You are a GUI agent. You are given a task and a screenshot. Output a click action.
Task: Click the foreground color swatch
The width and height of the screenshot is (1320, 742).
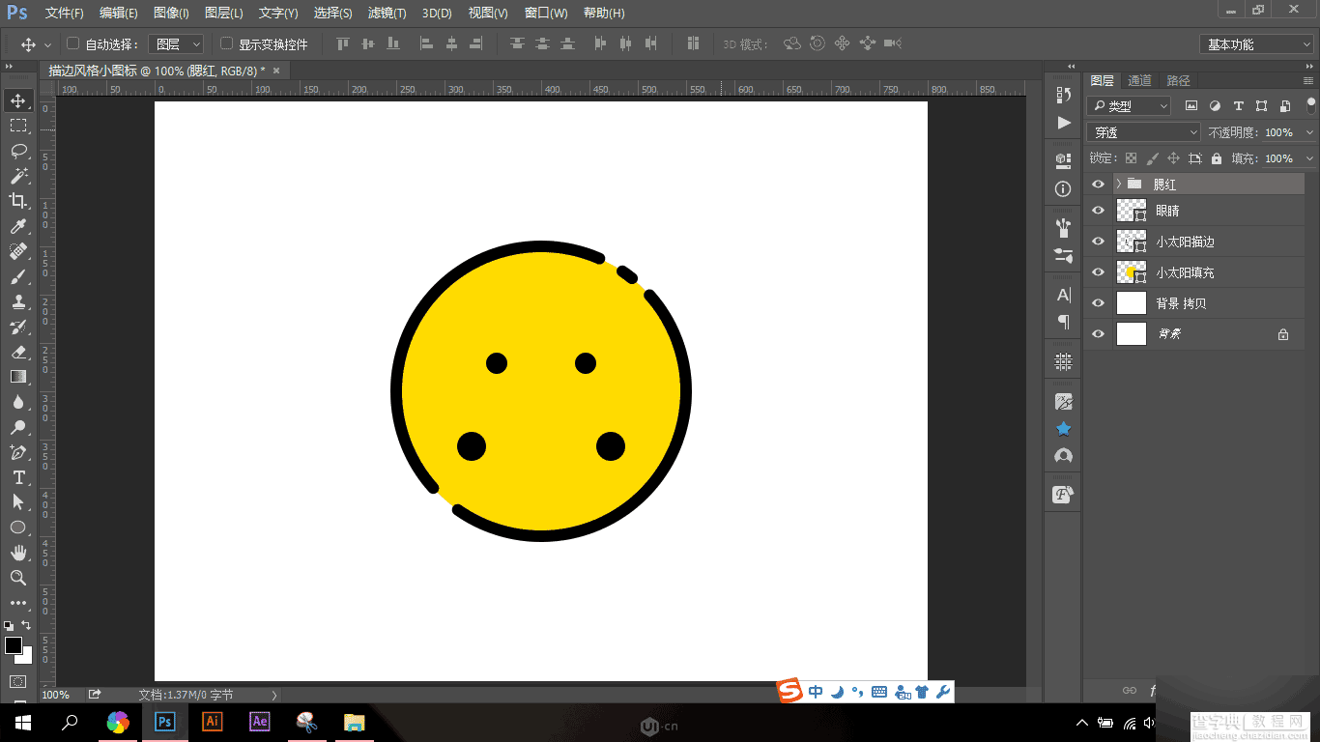[14, 645]
